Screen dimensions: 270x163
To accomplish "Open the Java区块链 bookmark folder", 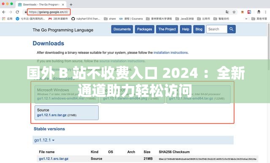I will pyautogui.click(x=184, y=19).
